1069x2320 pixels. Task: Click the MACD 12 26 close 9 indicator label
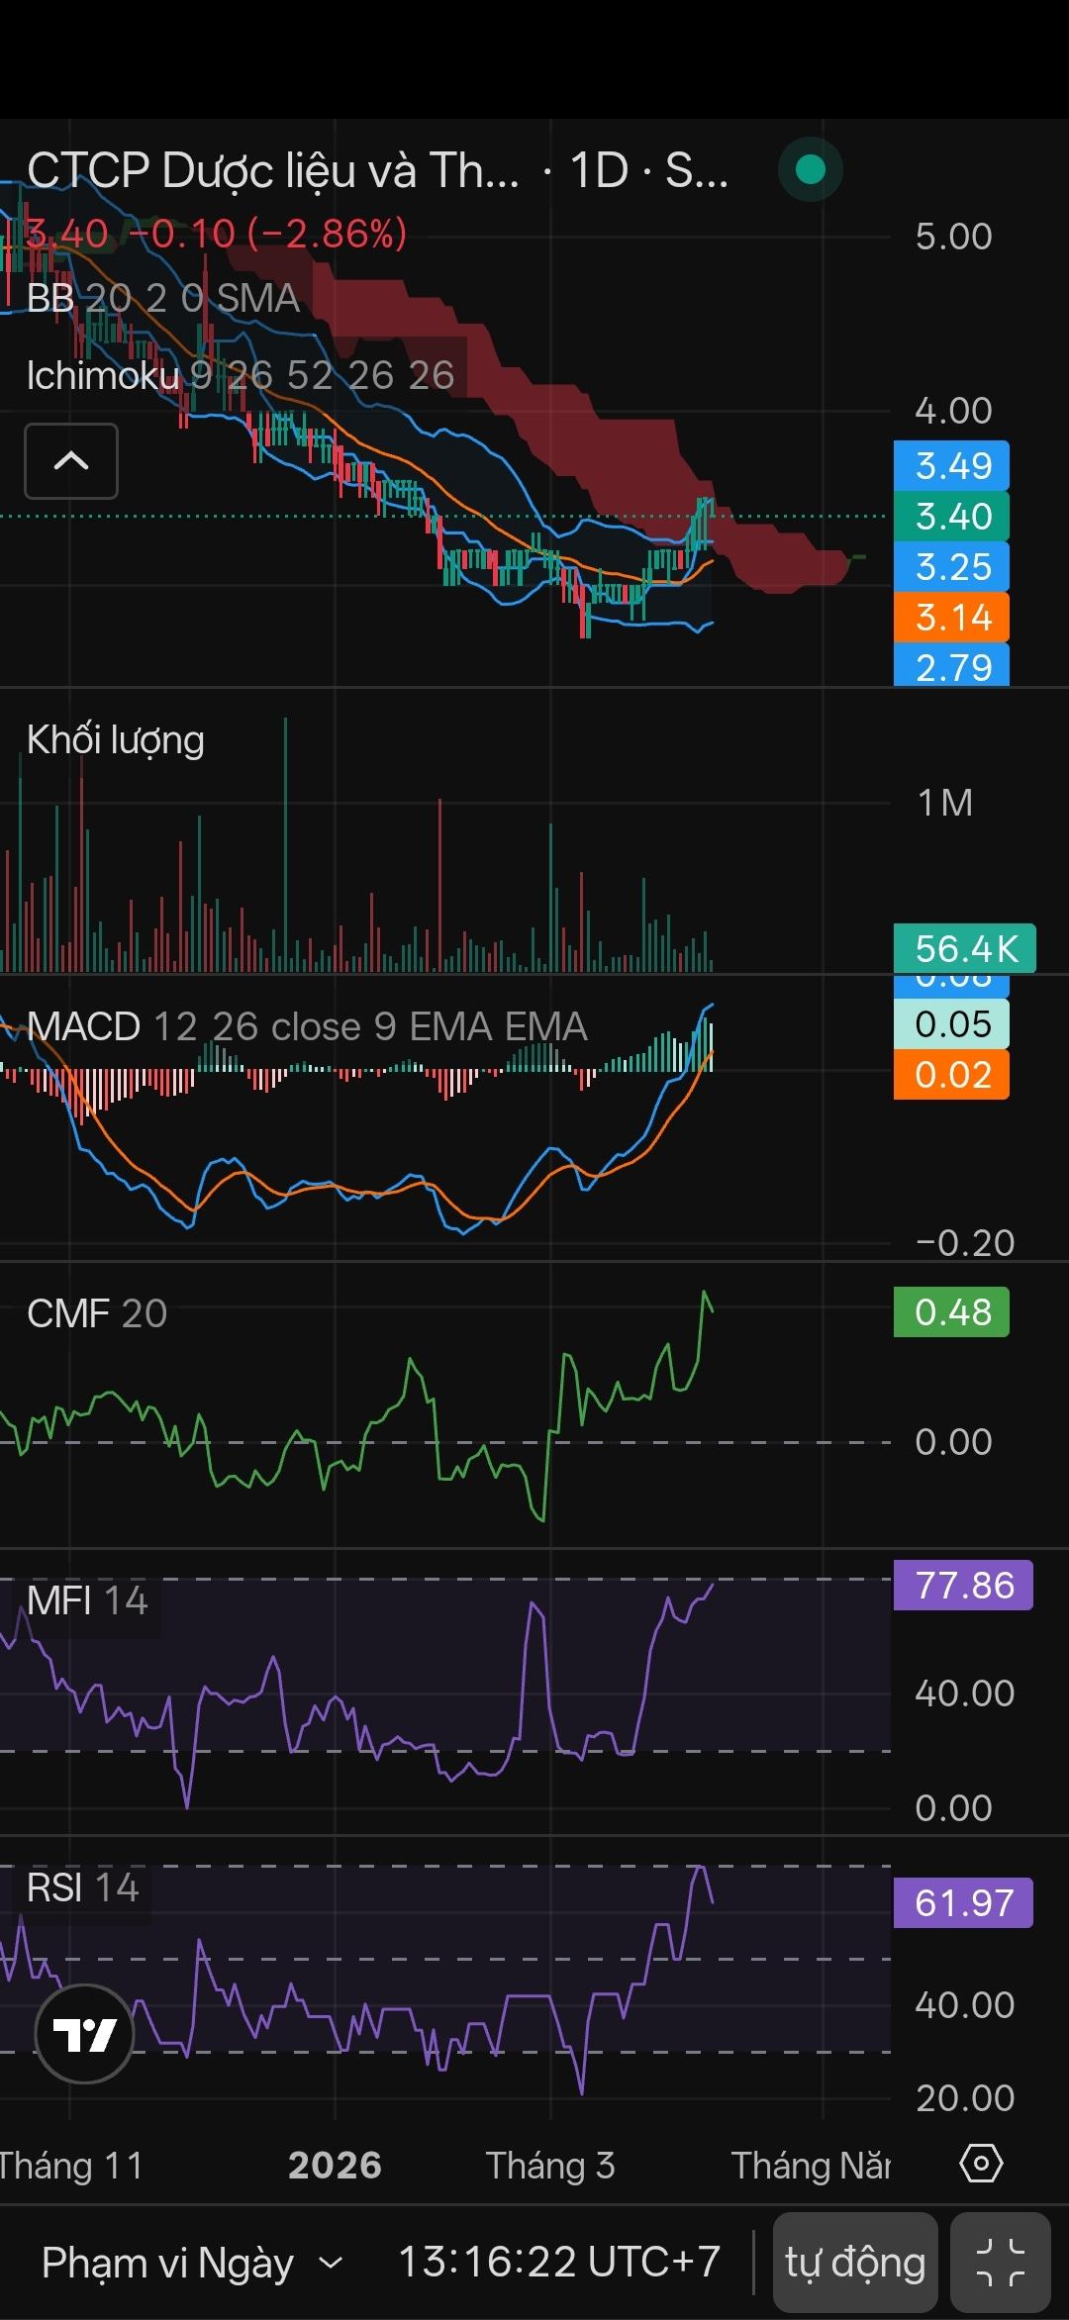307,1026
